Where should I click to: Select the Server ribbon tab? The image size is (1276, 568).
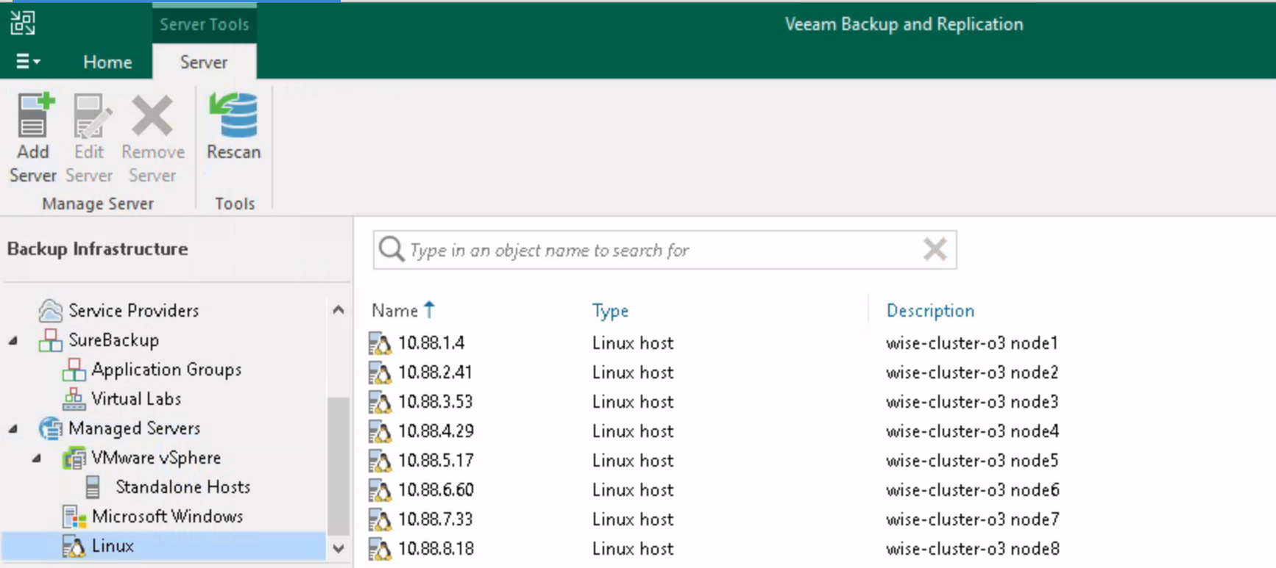tap(204, 62)
